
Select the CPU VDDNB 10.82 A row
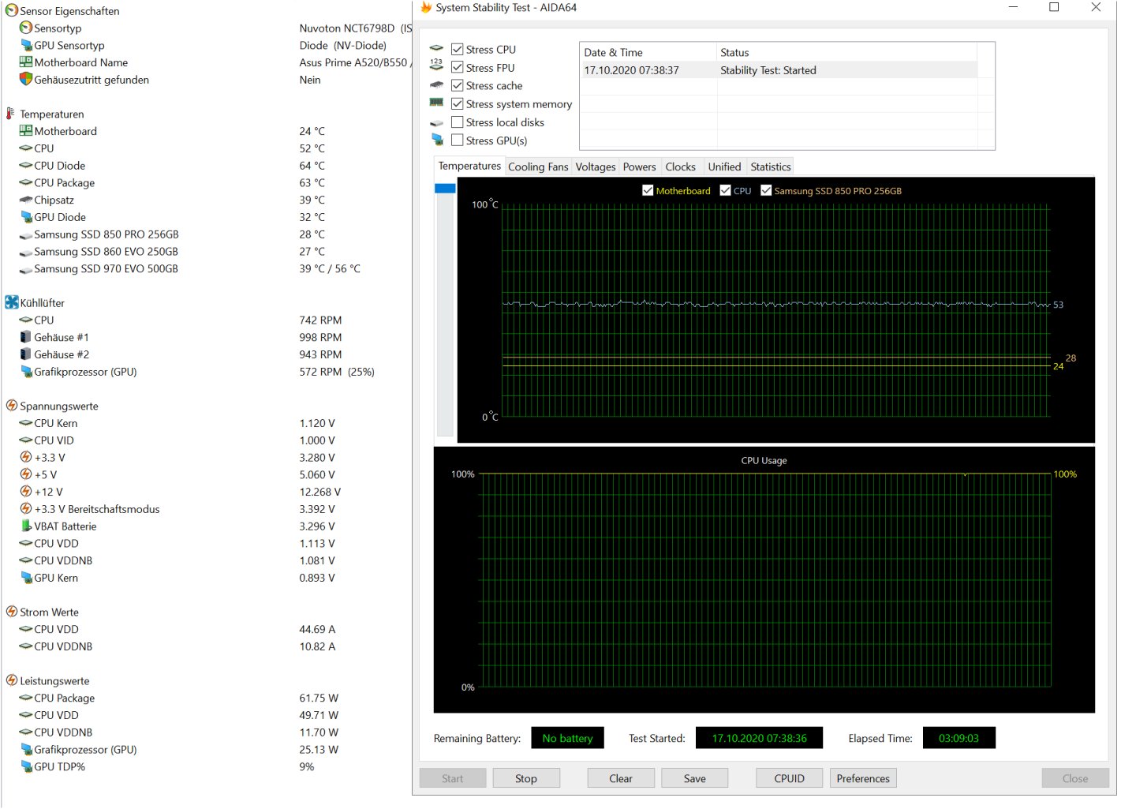(x=205, y=646)
